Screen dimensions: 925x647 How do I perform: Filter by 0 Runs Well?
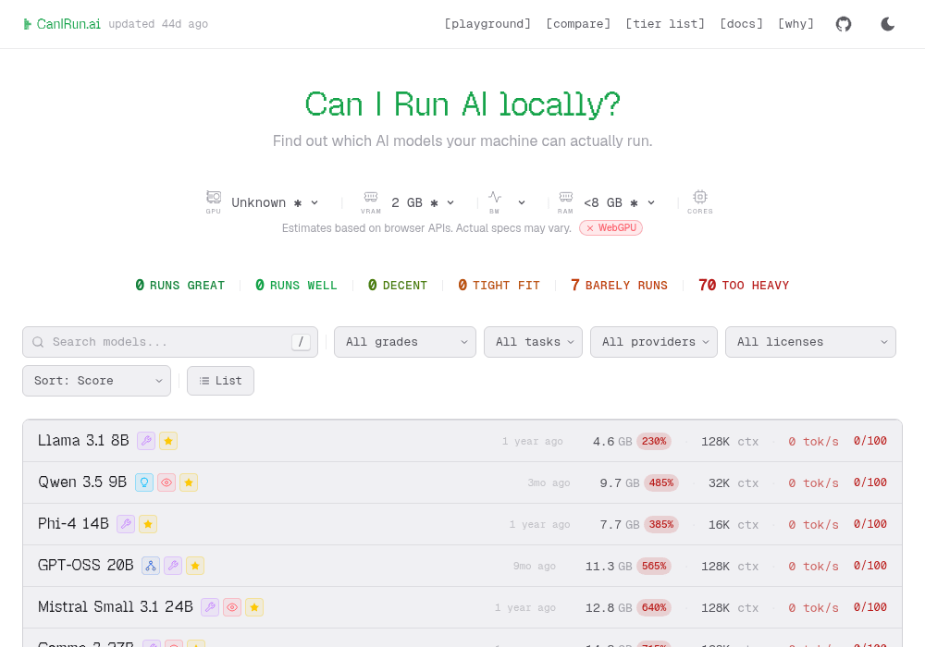(x=296, y=286)
